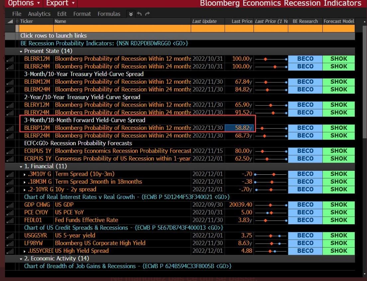Expand the .18M3M G row
Viewport: 367px width, 281px height.
[25, 182]
